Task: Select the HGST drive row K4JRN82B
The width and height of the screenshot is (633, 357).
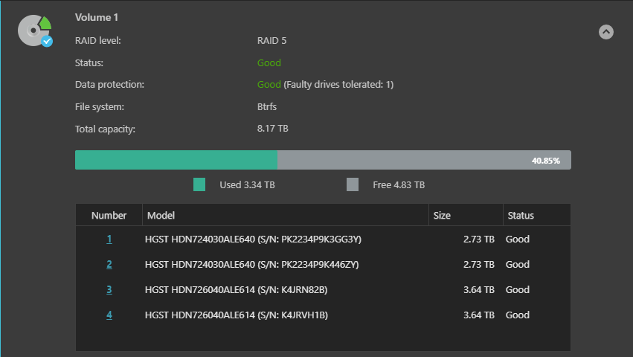Action: coord(323,289)
